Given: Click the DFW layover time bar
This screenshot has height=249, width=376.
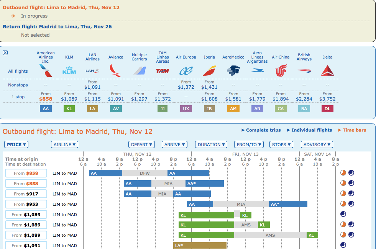Looking at the screenshot, I should click(145, 173).
